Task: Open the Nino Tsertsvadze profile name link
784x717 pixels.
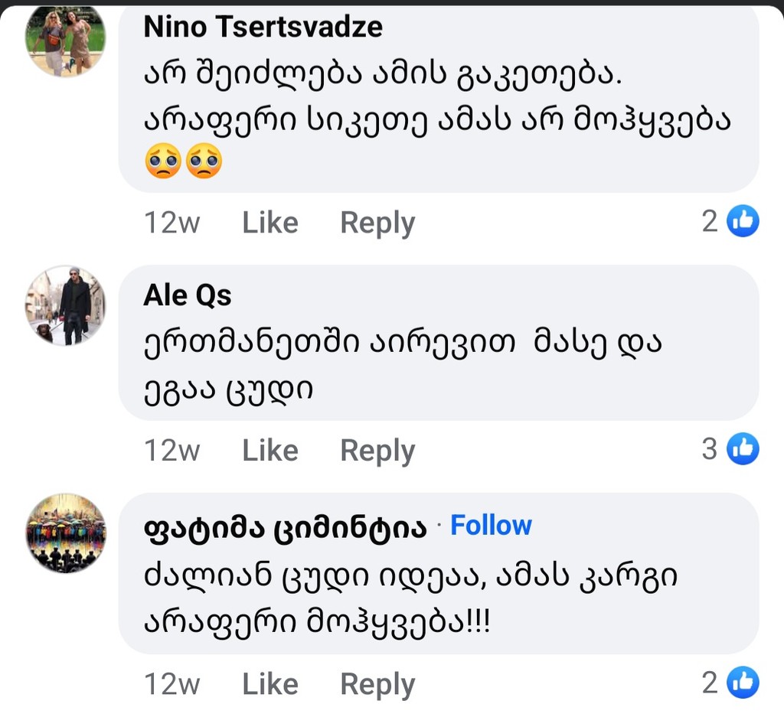Action: pyautogui.click(x=263, y=27)
